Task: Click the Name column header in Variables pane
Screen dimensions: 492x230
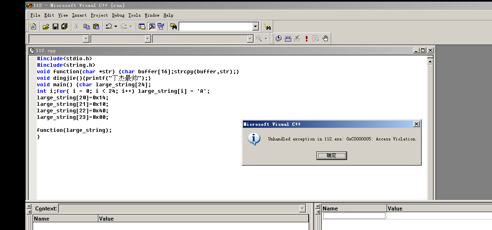Action: pos(65,219)
